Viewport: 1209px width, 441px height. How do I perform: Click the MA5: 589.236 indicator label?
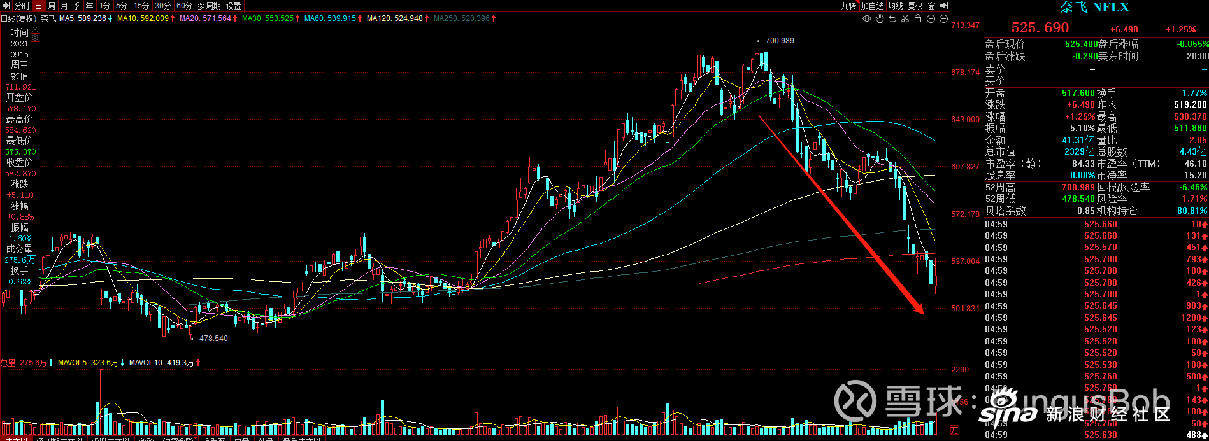pos(83,18)
